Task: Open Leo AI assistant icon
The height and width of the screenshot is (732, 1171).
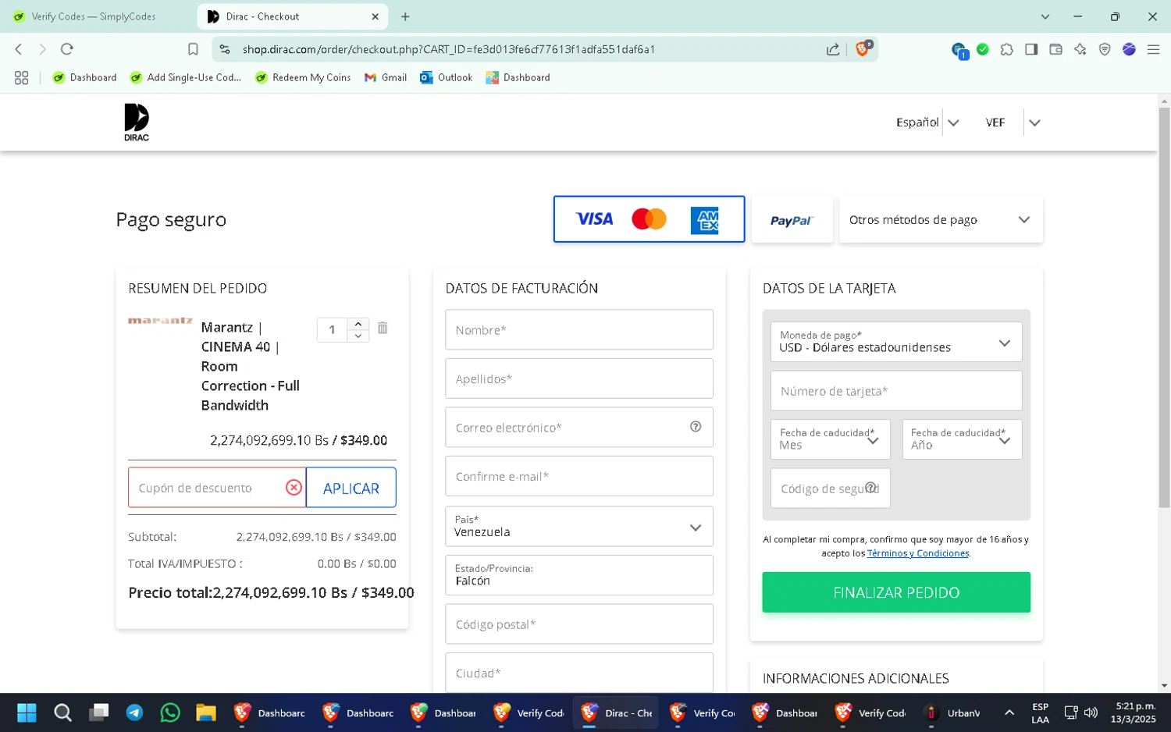Action: pyautogui.click(x=1080, y=49)
